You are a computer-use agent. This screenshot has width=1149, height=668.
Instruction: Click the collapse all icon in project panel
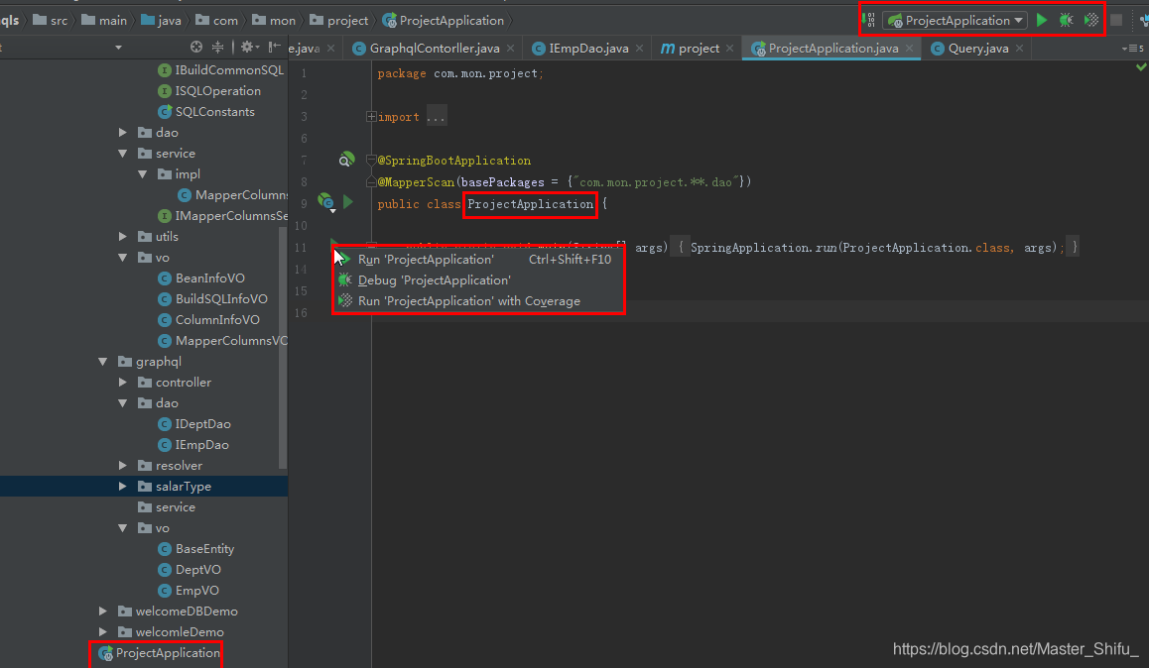tap(217, 47)
